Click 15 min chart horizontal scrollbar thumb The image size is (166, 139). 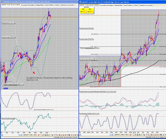pos(111,135)
